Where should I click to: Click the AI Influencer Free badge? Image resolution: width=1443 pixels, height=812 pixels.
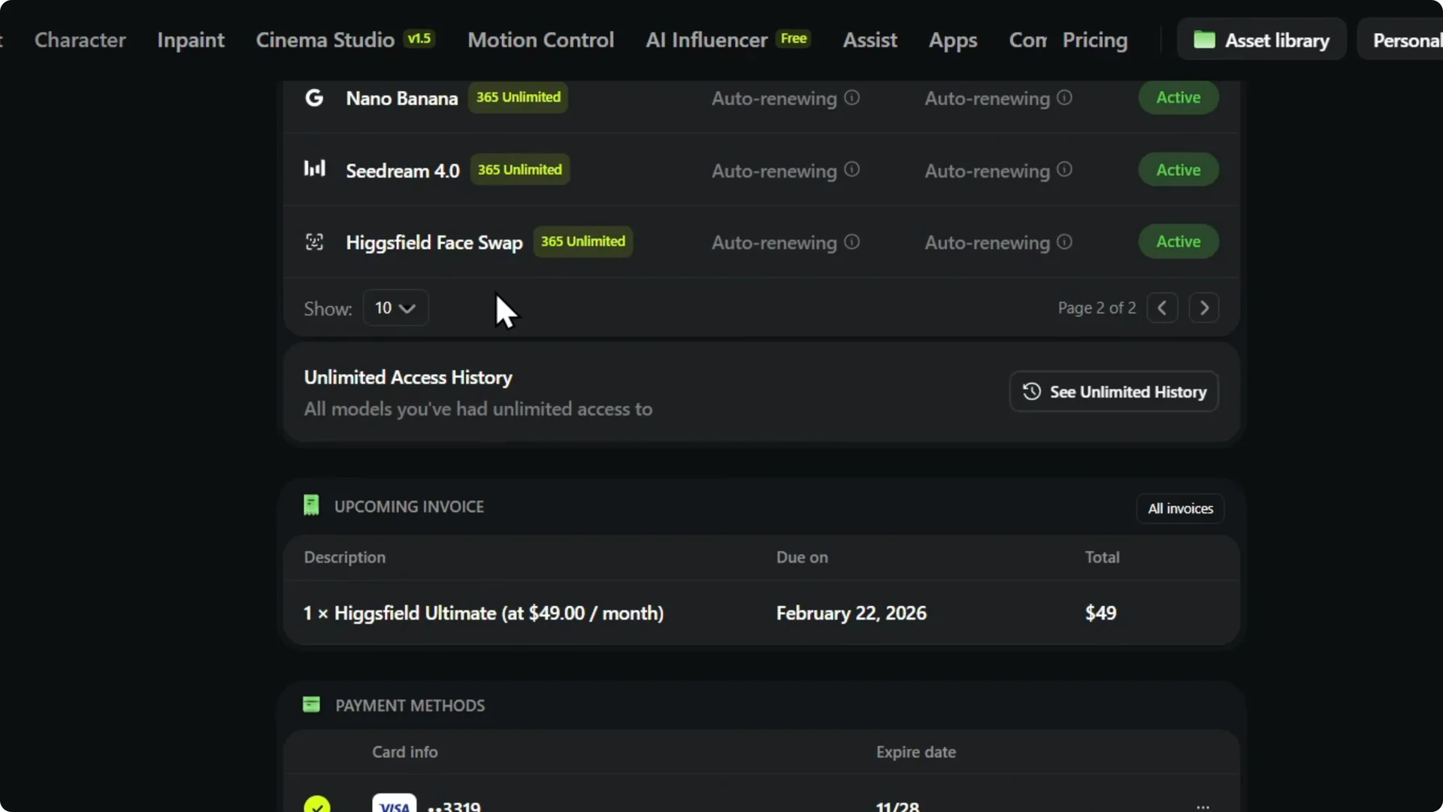click(x=794, y=38)
